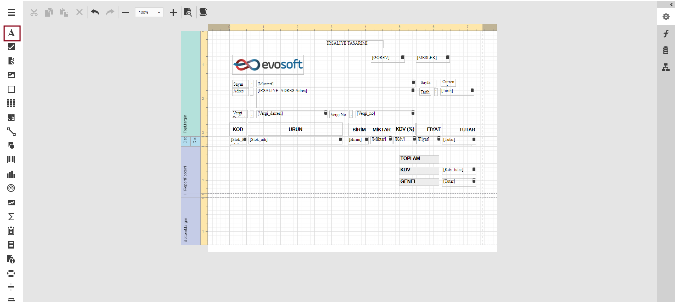This screenshot has height=302, width=676.
Task: Open the Properties gear tab
Action: coord(666,17)
